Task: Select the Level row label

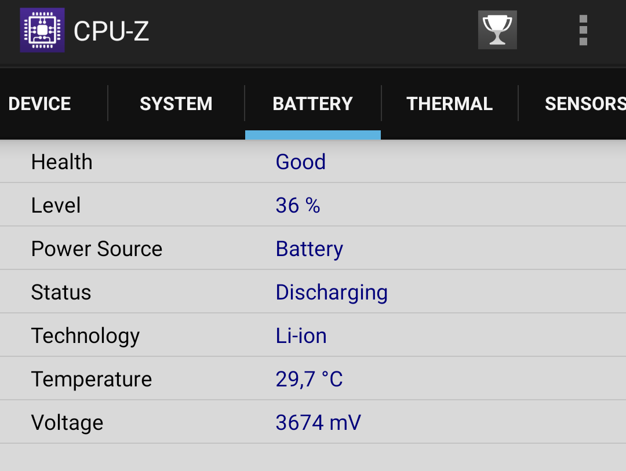Action: 56,205
